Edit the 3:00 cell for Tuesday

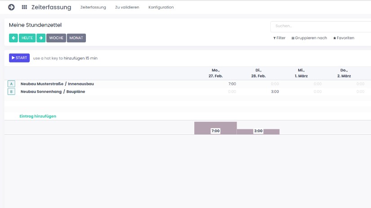click(x=274, y=92)
